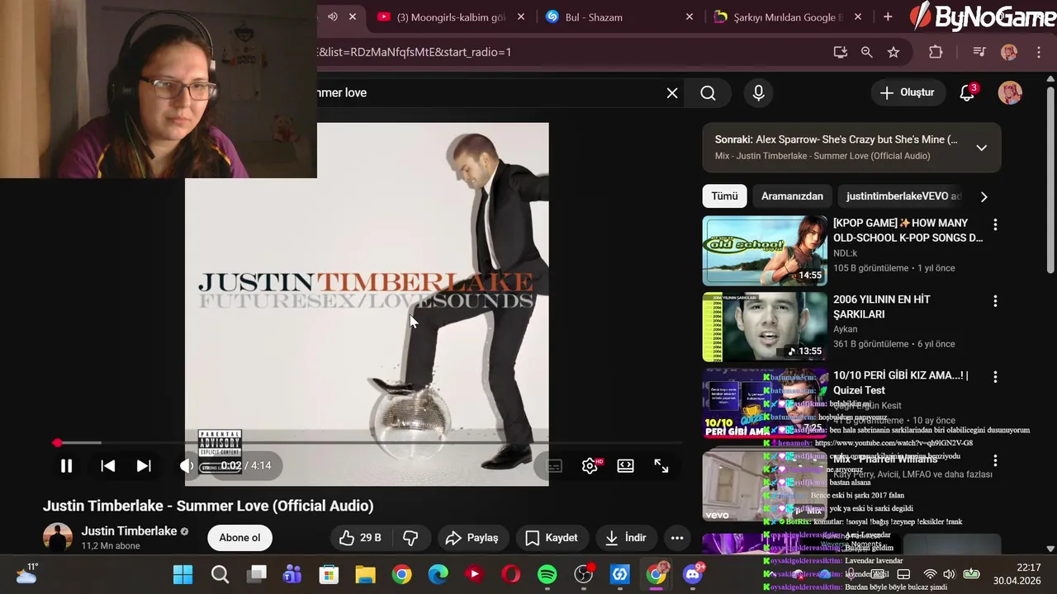Open Opera browser from taskbar
This screenshot has height=594, width=1057.
pyautogui.click(x=510, y=574)
